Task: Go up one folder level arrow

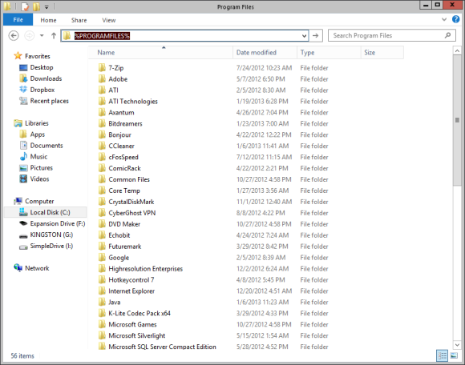Action: (x=54, y=36)
